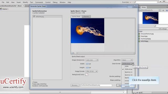Screen dimensions: 168x94
Task: Click the Height 1024 value
Action: pos(87,68)
